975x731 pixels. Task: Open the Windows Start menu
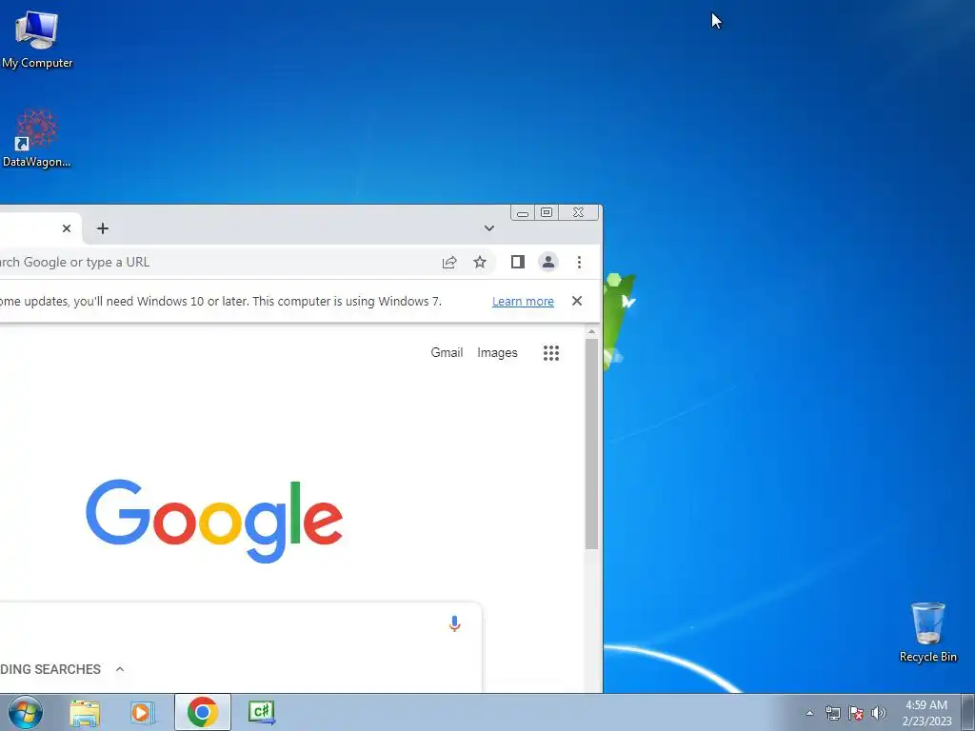pyautogui.click(x=26, y=712)
